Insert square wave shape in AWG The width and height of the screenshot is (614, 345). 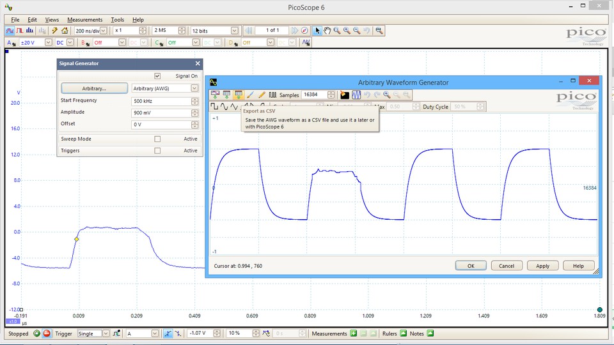point(214,107)
